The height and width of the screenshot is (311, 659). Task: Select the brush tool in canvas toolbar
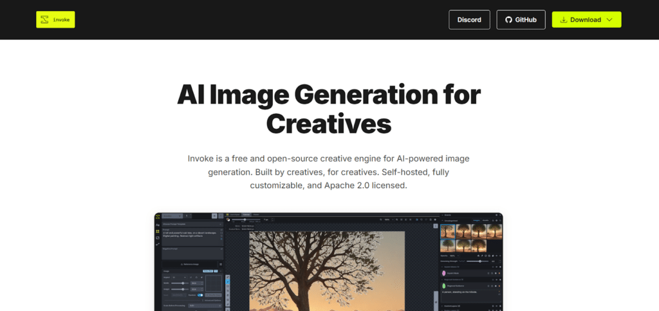pyautogui.click(x=228, y=281)
